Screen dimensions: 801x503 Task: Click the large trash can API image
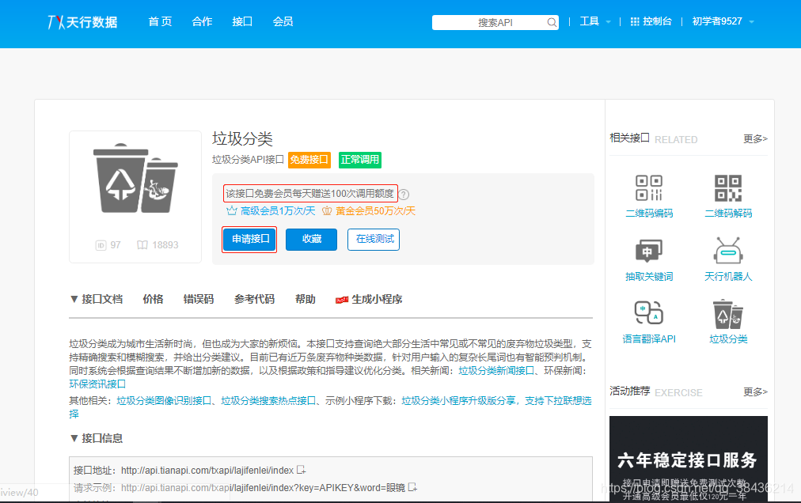point(135,178)
